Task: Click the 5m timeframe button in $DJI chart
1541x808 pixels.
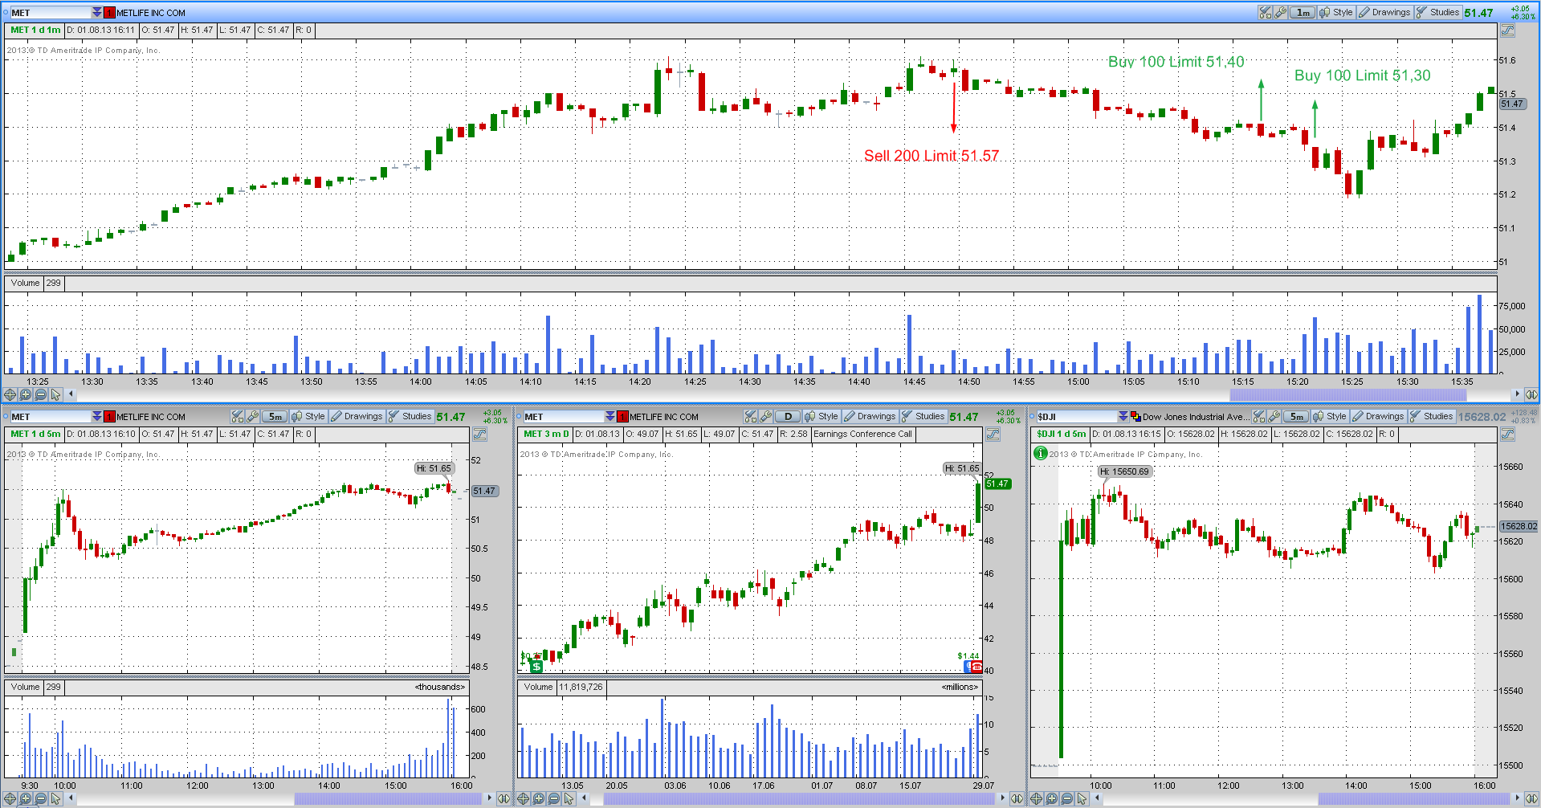Action: [1296, 416]
